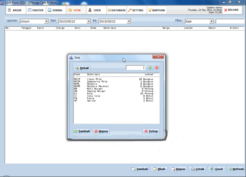Close the Stok dialog with red X
The height and width of the screenshot is (177, 246).
pyautogui.click(x=158, y=56)
